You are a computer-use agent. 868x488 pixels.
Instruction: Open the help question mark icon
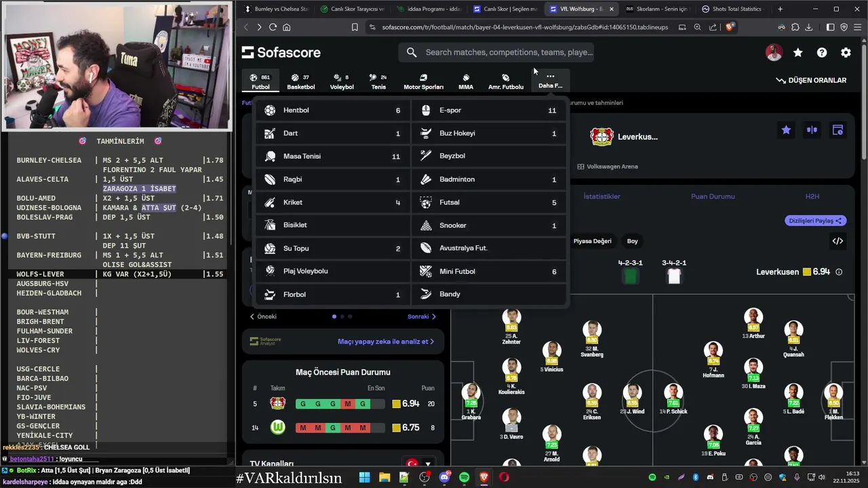click(822, 53)
